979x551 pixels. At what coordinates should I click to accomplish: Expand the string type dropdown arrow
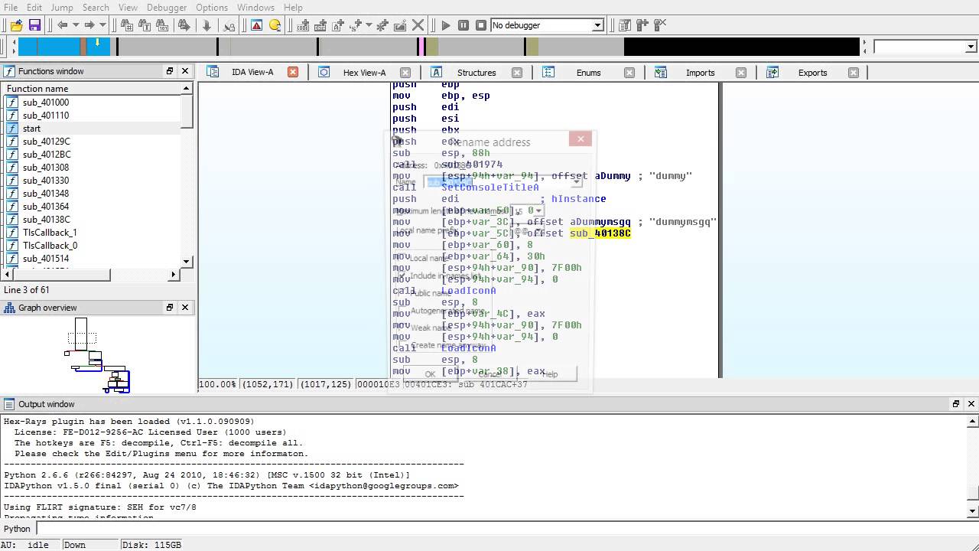tap(368, 25)
